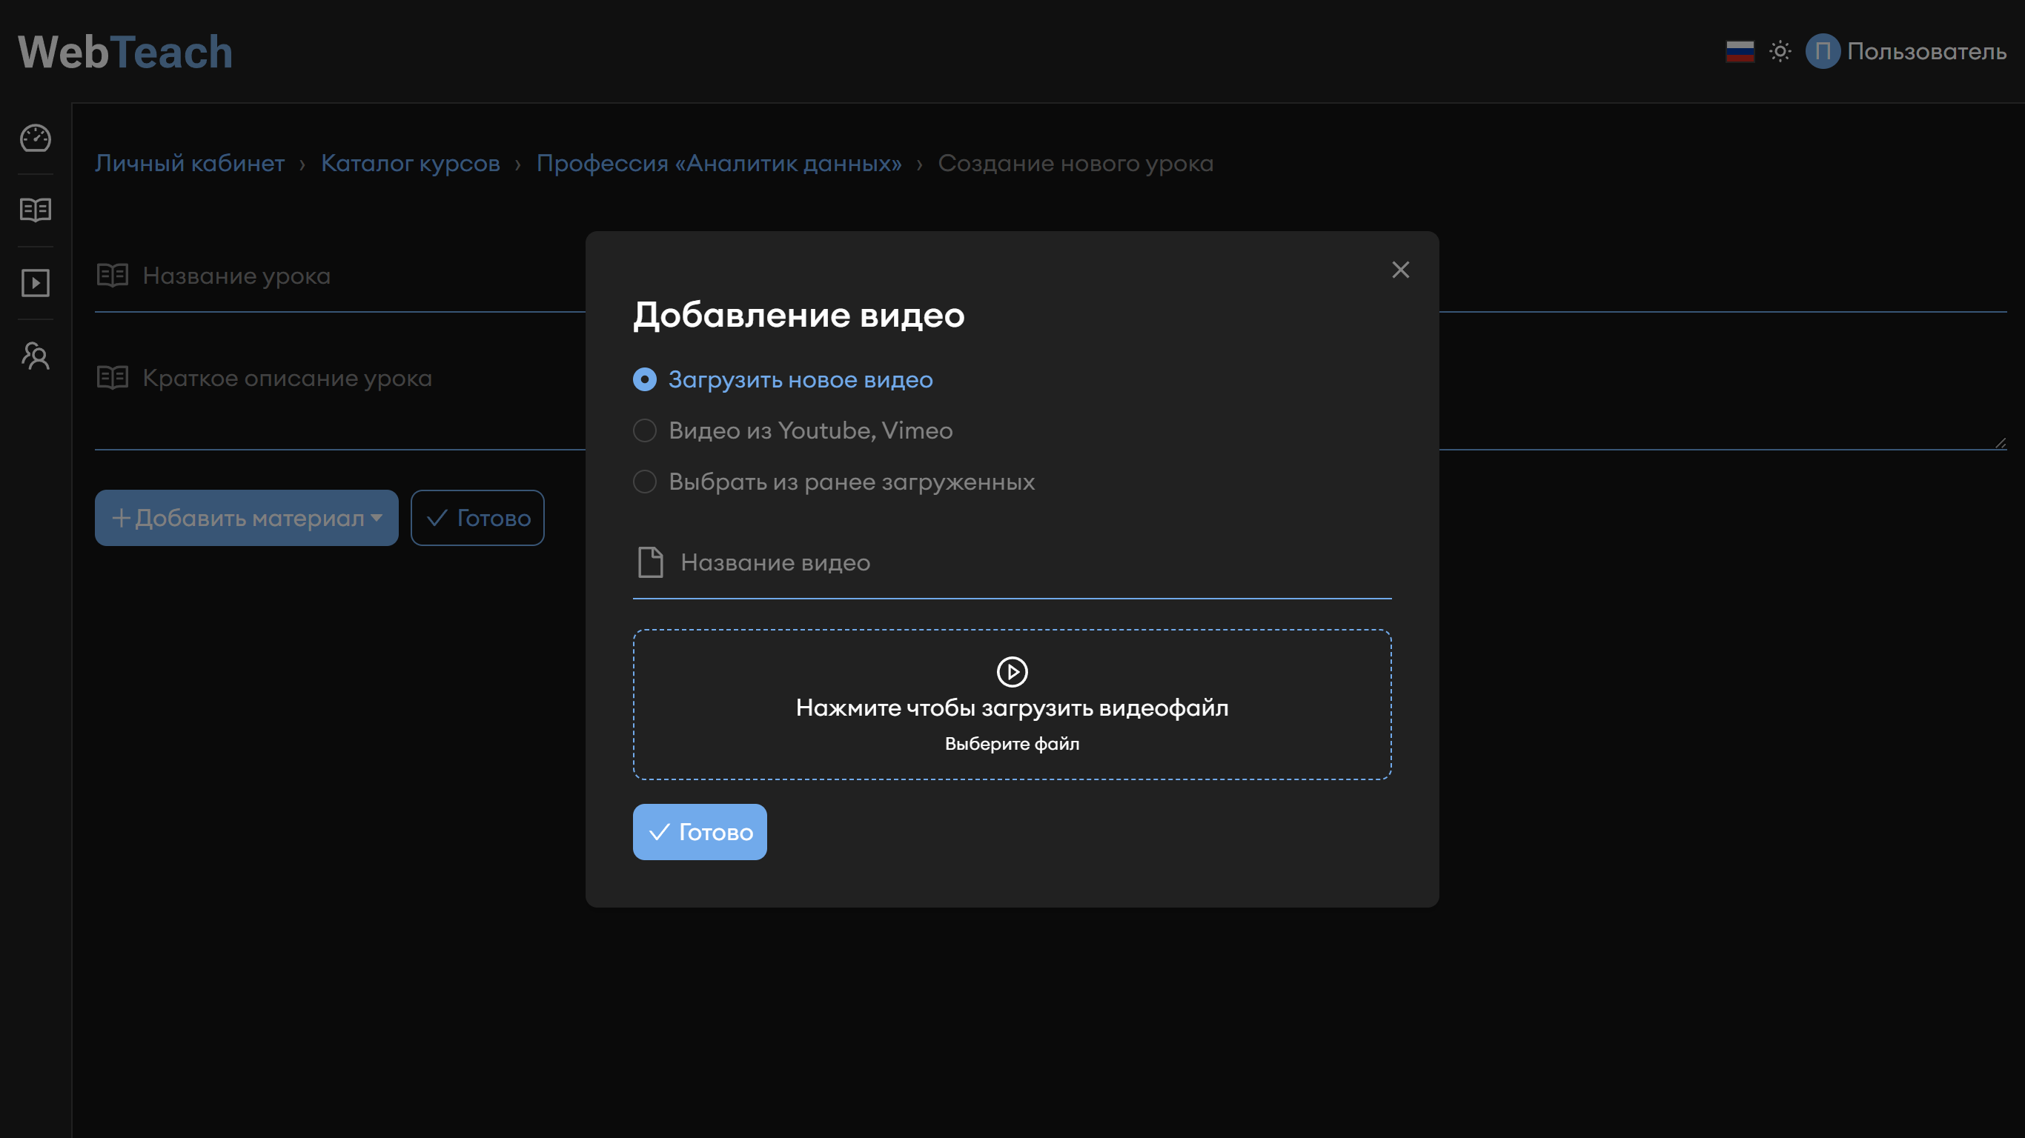Click Выберите файл upload drop zone
Viewport: 2025px width, 1138px height.
pyautogui.click(x=1012, y=743)
